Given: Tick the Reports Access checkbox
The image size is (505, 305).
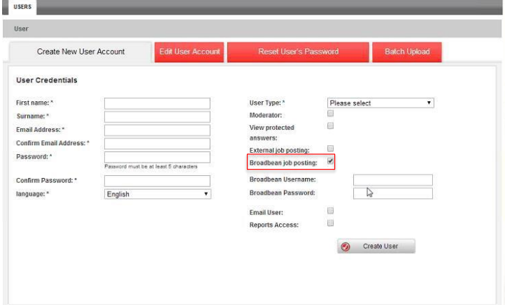Looking at the screenshot, I should [330, 223].
